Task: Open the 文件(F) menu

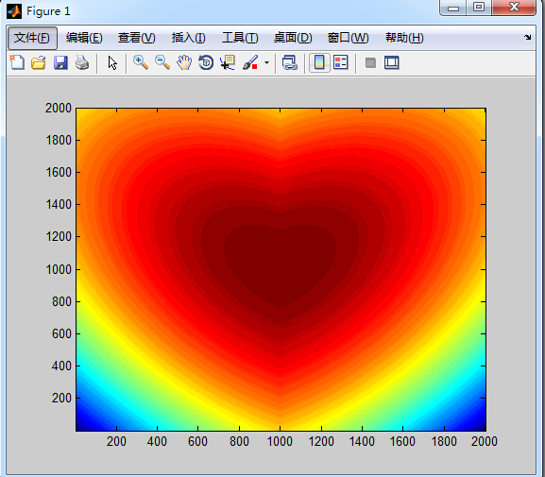Action: (x=32, y=38)
